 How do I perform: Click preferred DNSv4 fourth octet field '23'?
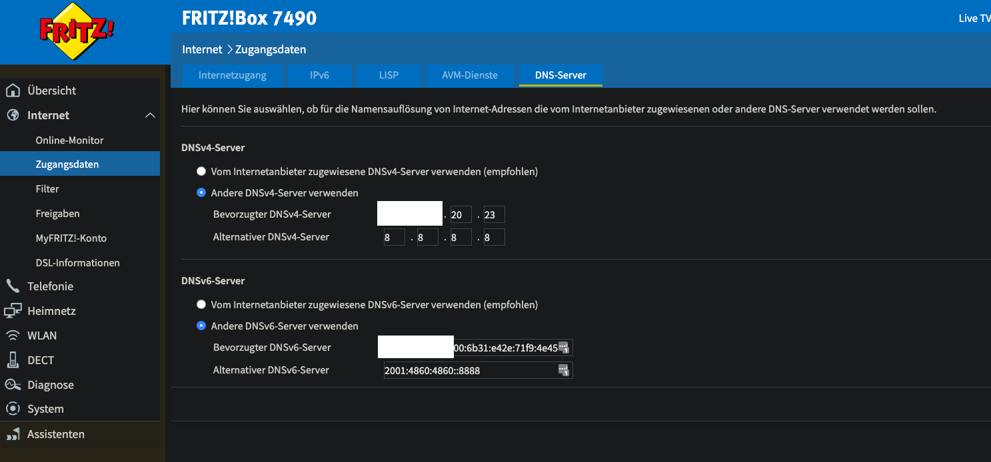click(494, 214)
